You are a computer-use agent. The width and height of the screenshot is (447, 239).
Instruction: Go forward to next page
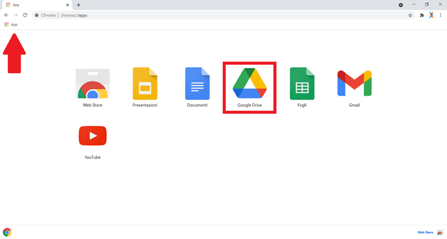coord(16,15)
